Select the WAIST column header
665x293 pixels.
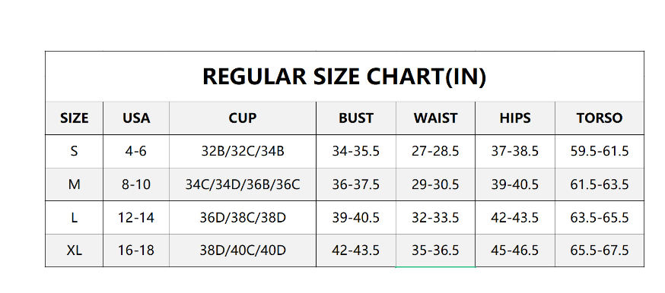click(x=435, y=118)
